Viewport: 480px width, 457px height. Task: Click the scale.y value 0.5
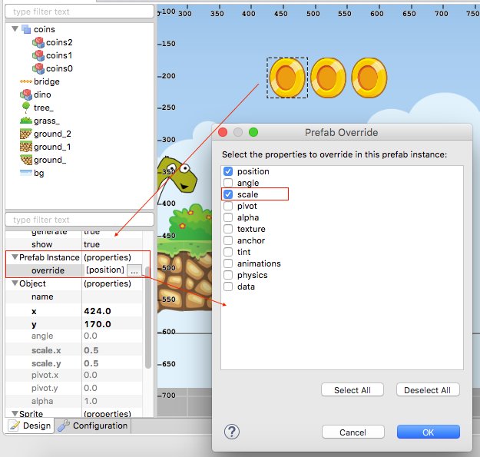[x=91, y=363]
